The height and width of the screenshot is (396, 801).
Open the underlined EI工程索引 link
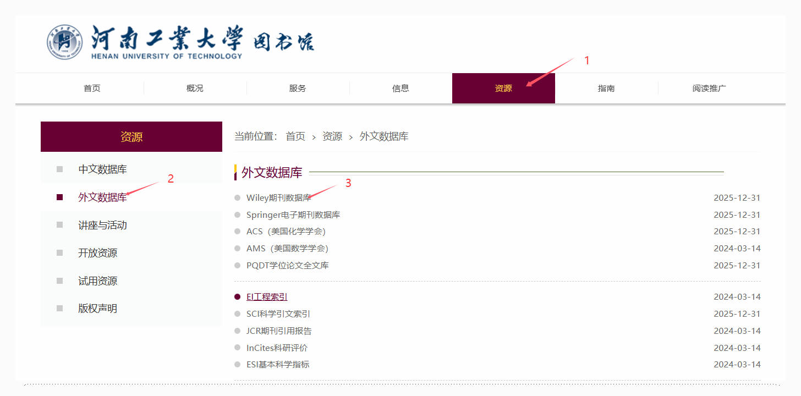click(x=267, y=297)
